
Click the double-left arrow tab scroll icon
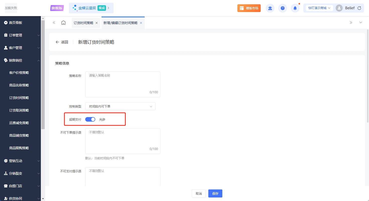[54, 23]
